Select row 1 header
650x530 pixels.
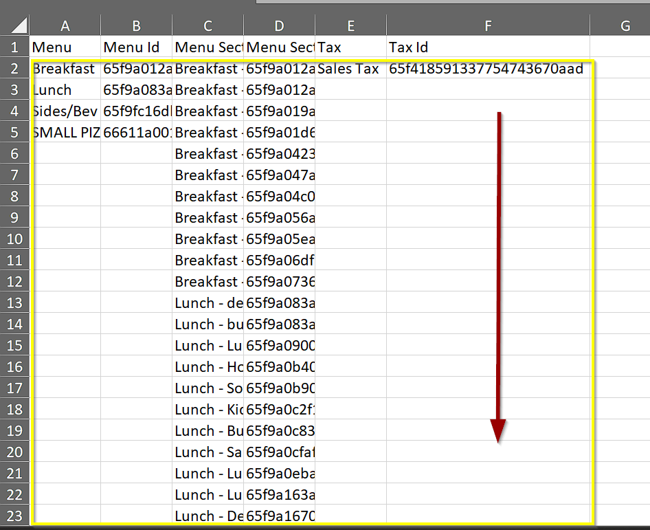pyautogui.click(x=14, y=47)
